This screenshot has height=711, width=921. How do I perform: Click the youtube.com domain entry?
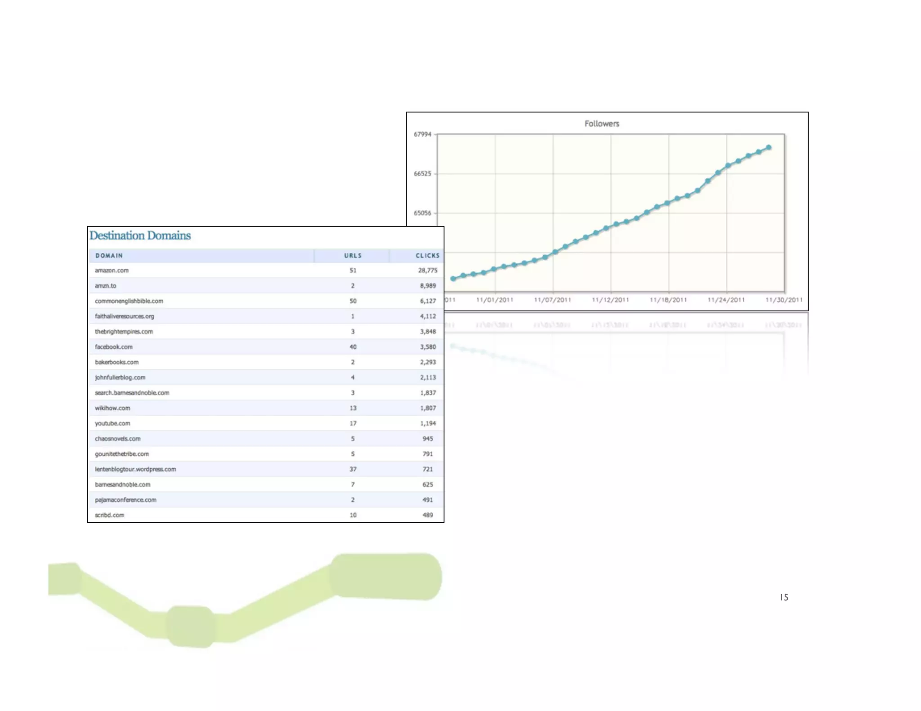(112, 423)
